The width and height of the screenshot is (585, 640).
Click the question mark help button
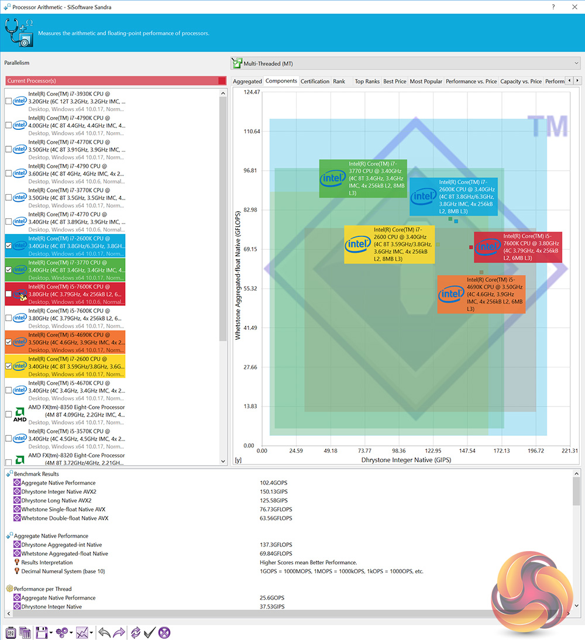point(553,7)
